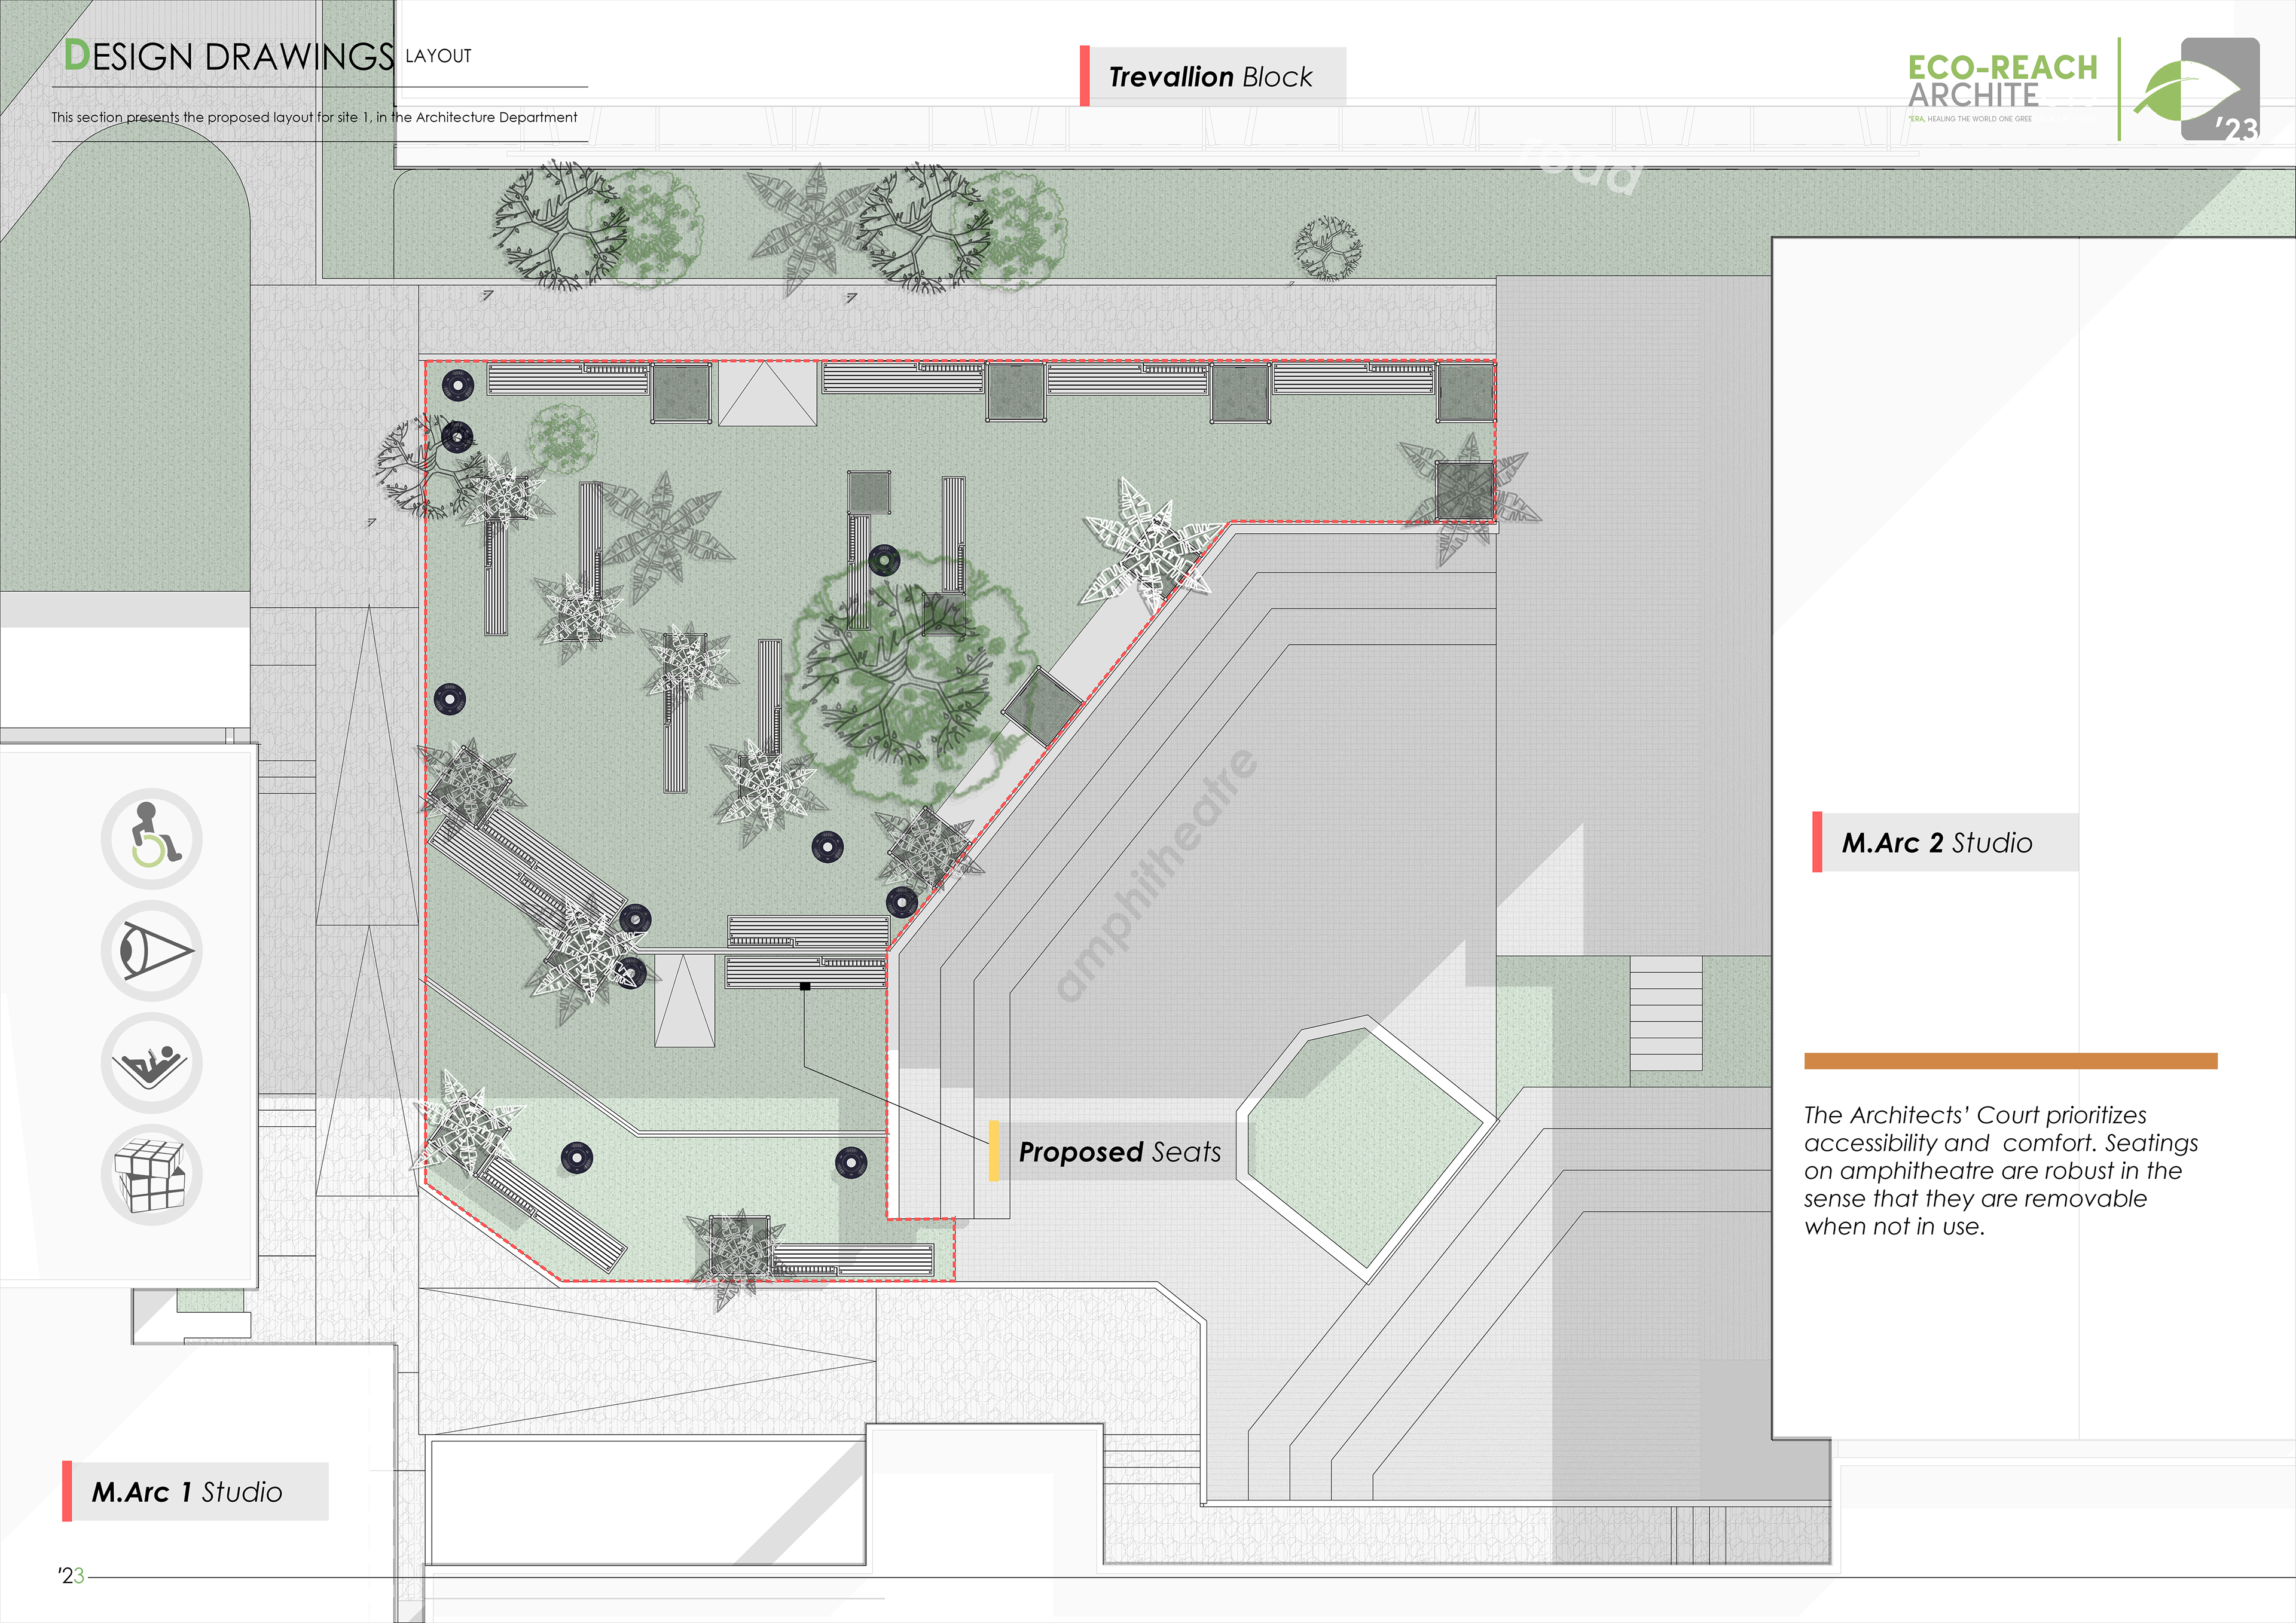2296x1623 pixels.
Task: Click the M.Arc 2 Studio label
Action: click(1937, 843)
